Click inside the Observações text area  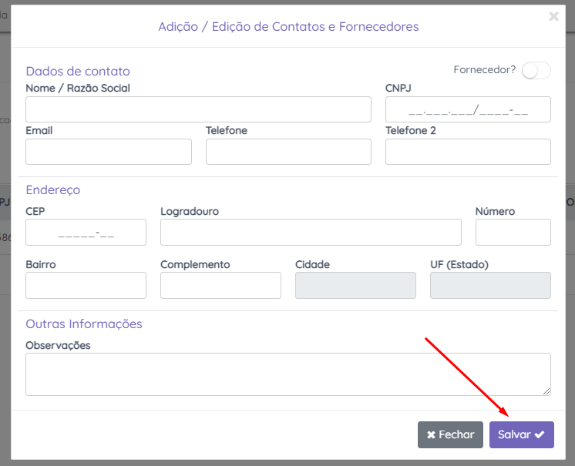[287, 374]
